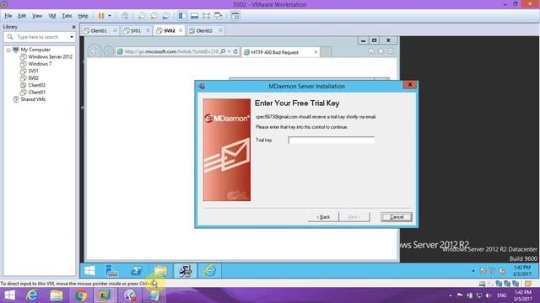Close the SV02 tab
Image resolution: width=540 pixels, height=303 pixels.
181,30
